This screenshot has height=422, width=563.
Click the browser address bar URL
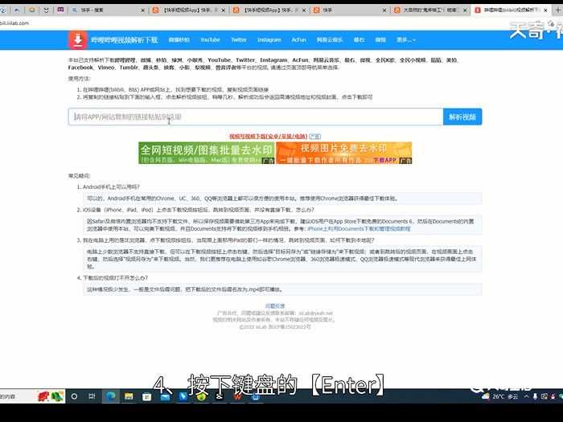(x=14, y=23)
